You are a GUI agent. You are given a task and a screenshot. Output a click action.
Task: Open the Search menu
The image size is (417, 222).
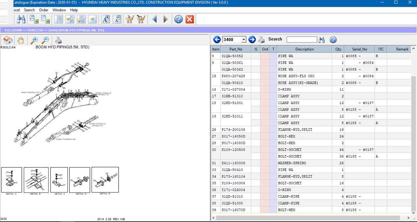point(29,10)
